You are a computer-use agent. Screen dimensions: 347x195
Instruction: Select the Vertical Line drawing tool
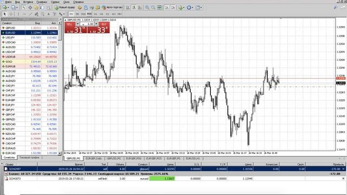pyautogui.click(x=18, y=14)
